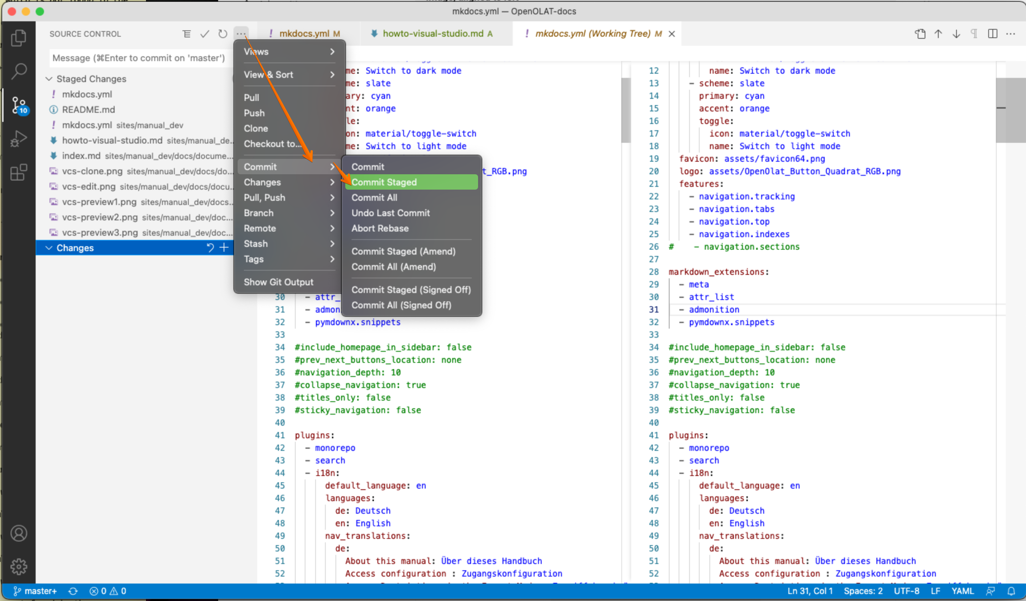The image size is (1026, 601).
Task: Go to next change arrow
Action: [x=956, y=34]
